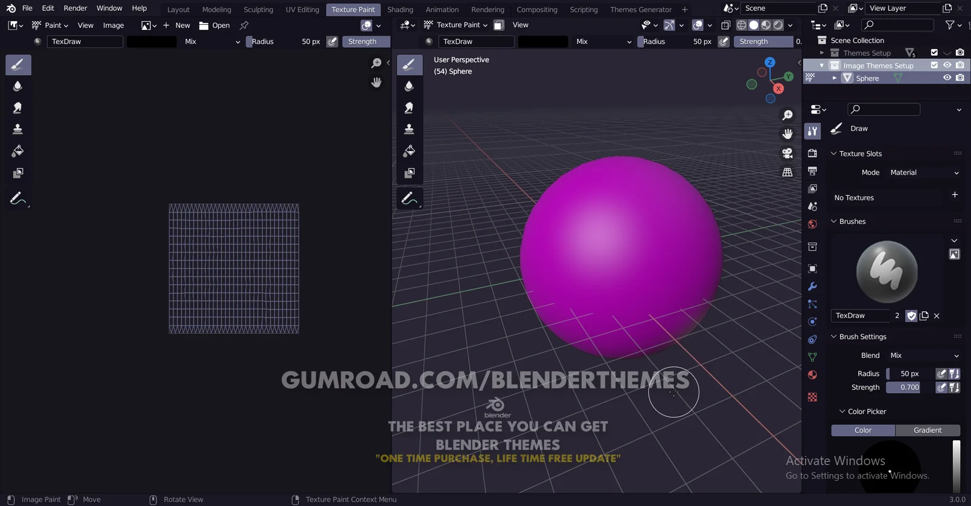Screen dimensions: 971x506
Task: Select the Draw brush tool in the image editor
Action: tap(18, 65)
